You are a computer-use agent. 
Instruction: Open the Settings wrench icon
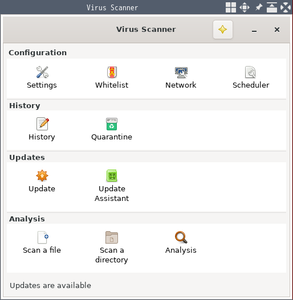coord(42,72)
